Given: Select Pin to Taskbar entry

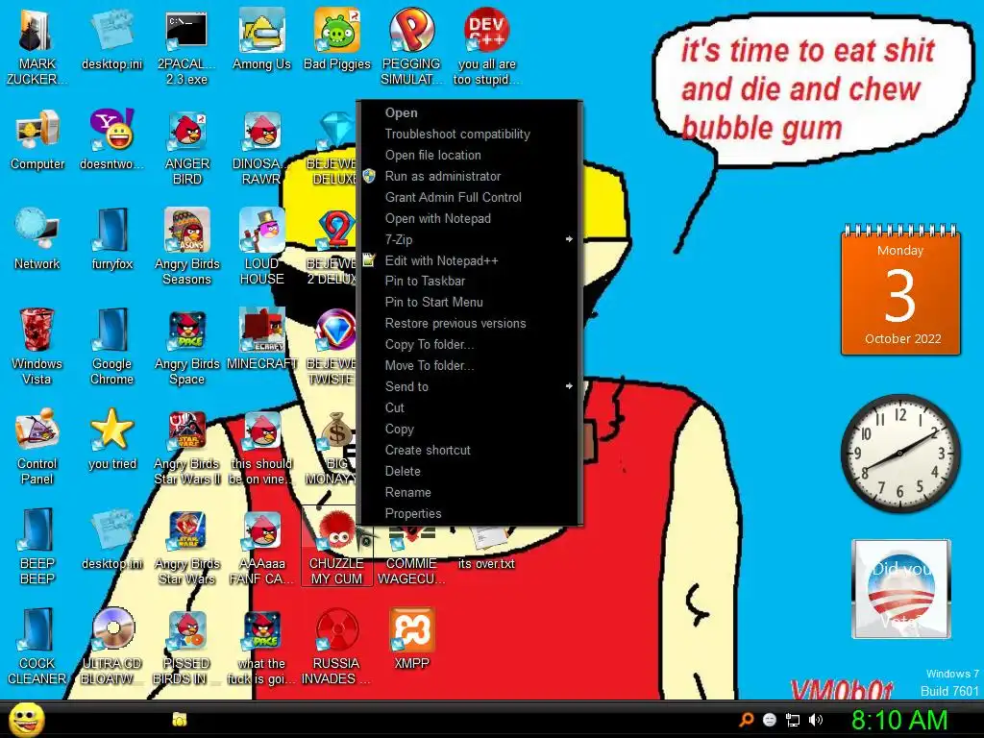Looking at the screenshot, I should click(x=469, y=282).
